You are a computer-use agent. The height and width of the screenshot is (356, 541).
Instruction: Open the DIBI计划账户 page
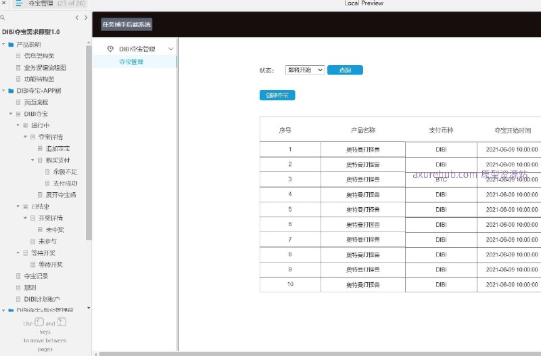(x=42, y=299)
